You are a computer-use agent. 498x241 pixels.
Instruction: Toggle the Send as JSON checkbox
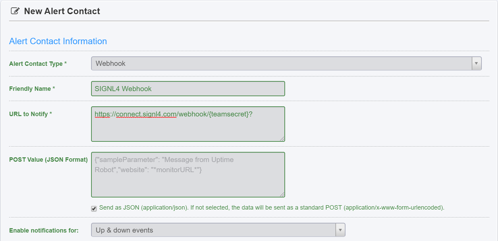[94, 209]
